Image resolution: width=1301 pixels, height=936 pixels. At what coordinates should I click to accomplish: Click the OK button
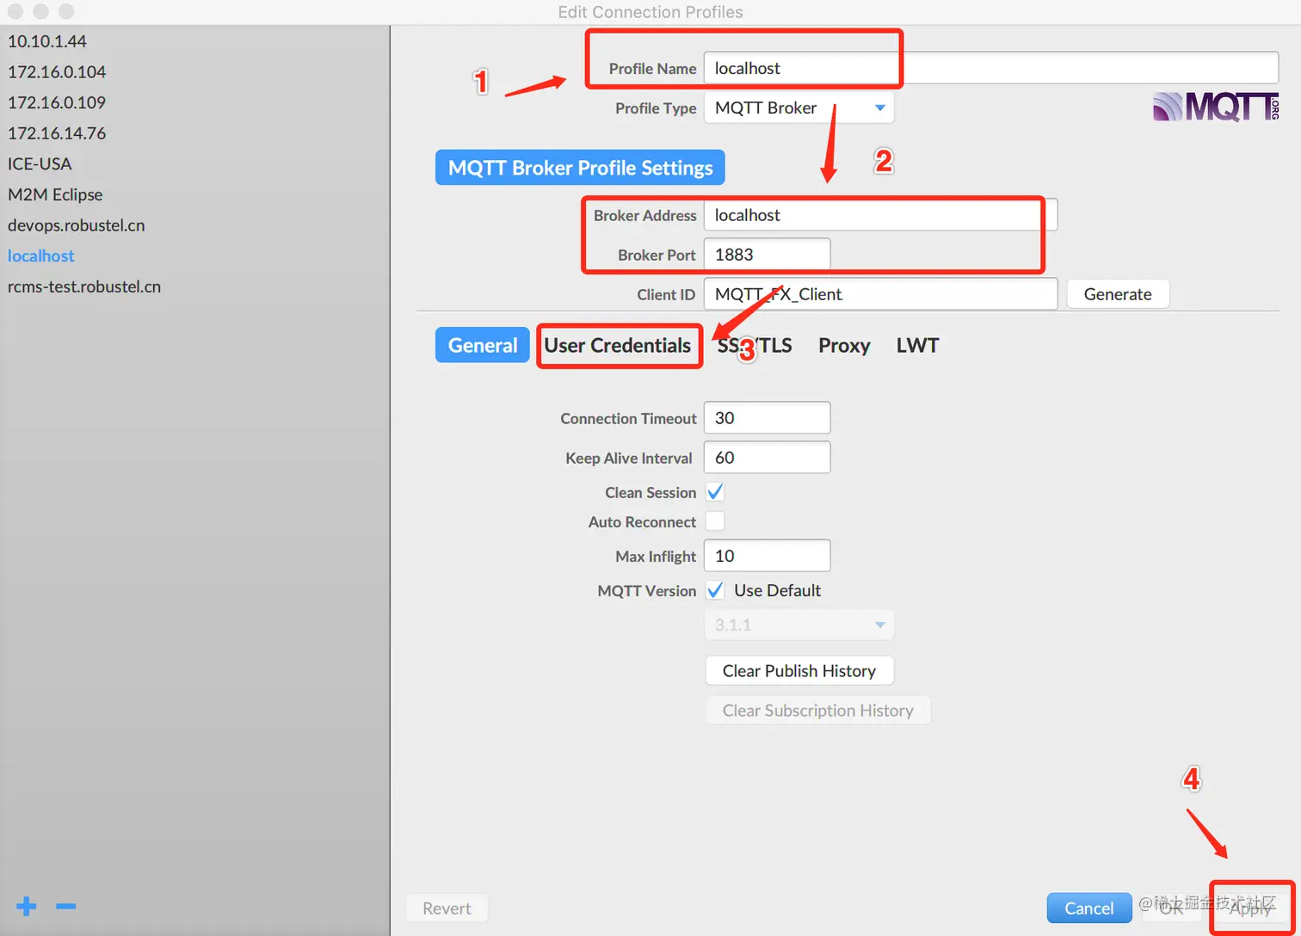1171,908
